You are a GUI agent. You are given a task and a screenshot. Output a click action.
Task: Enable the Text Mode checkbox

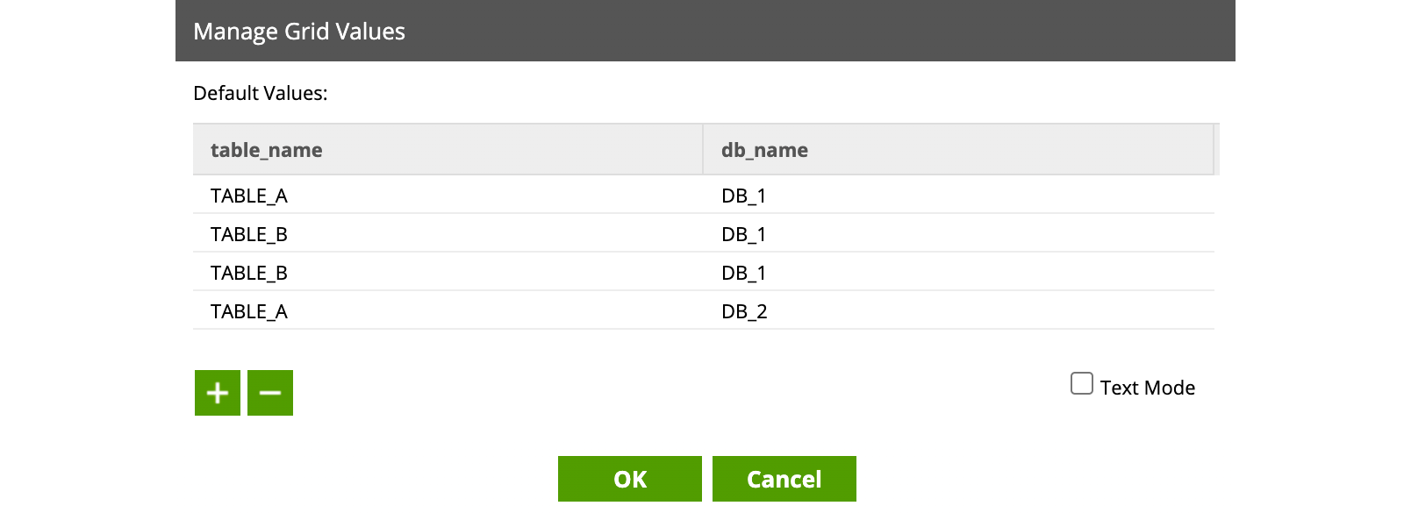[x=1082, y=384]
